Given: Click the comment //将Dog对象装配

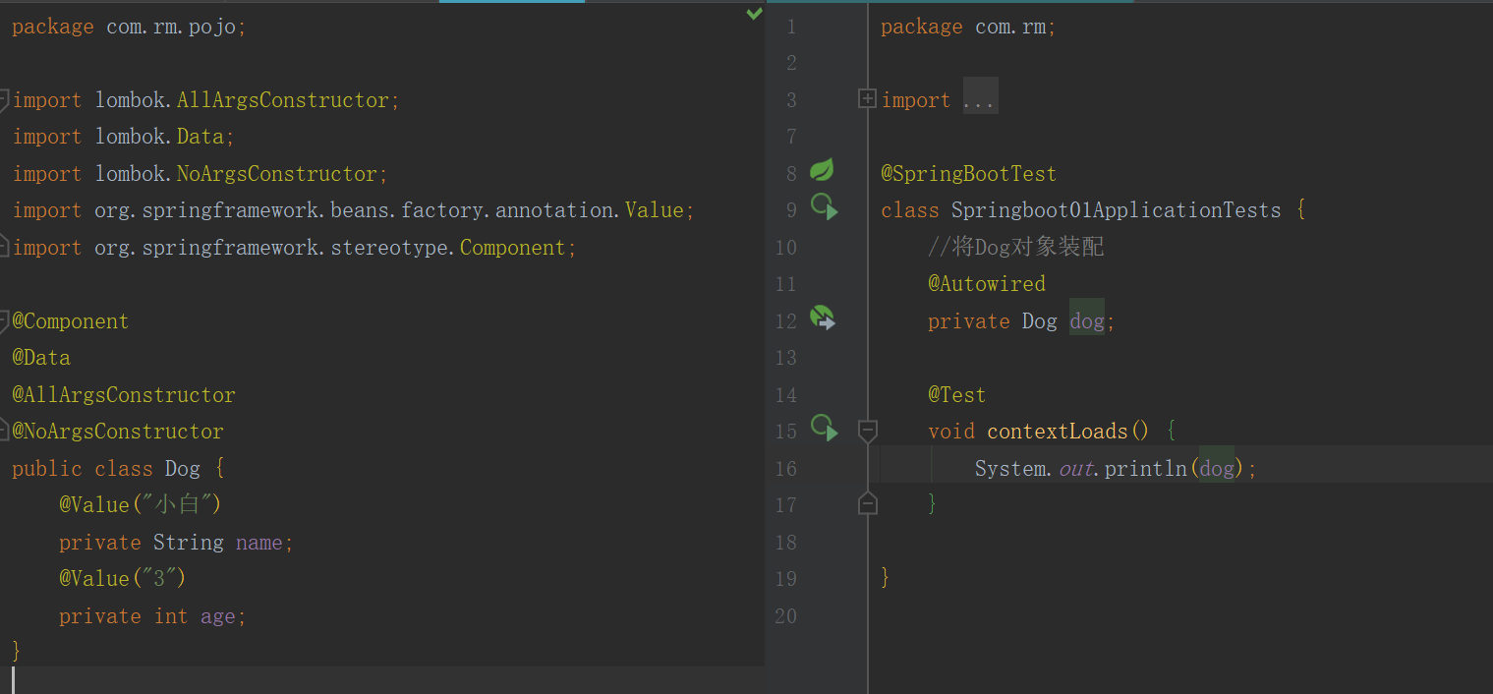Looking at the screenshot, I should click(1015, 247).
